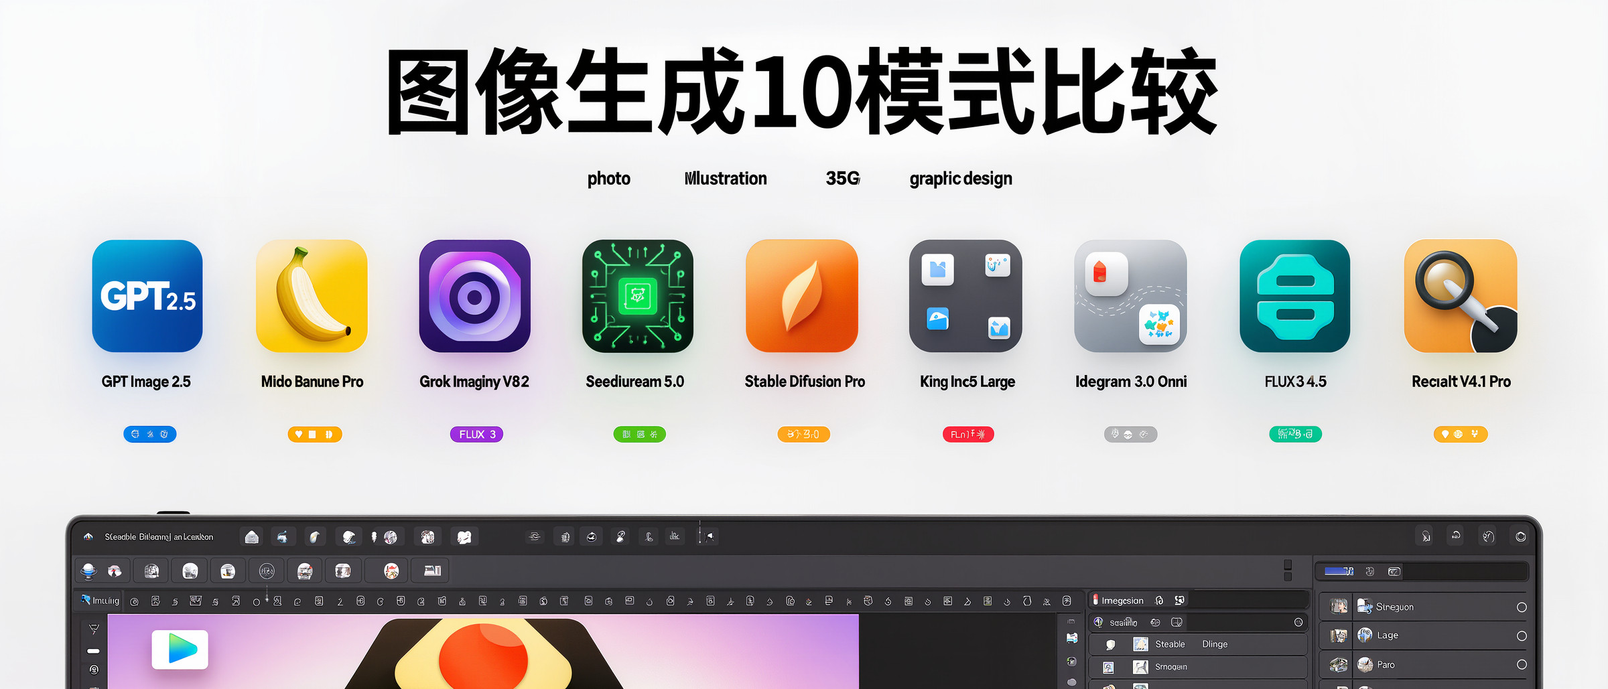Screen dimensions: 1608x689
Task: Adjust the blue progress bar in the right panel
Action: 1339,571
